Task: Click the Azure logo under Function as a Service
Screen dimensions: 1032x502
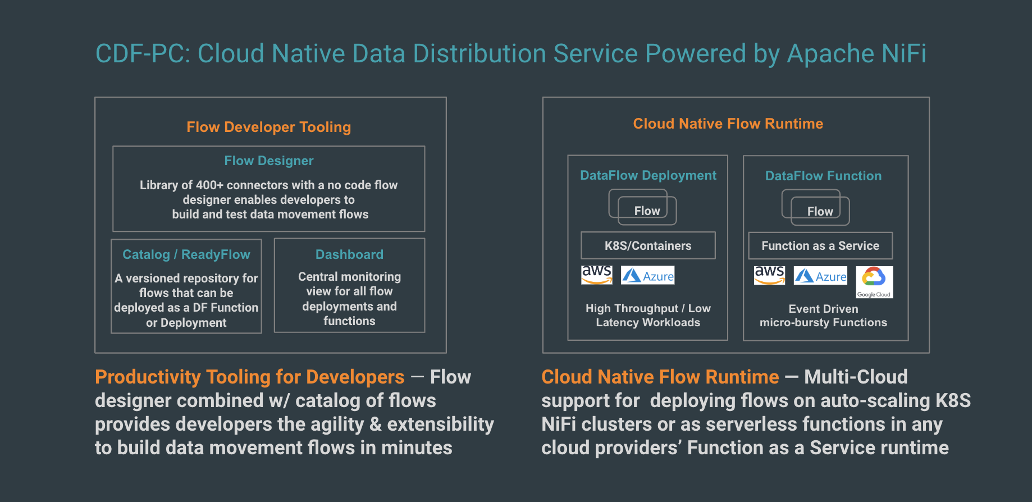Action: 820,276
